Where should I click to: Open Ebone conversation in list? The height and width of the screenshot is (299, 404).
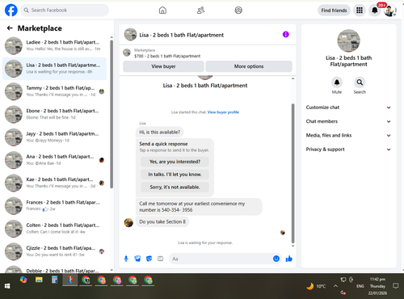pos(54,115)
